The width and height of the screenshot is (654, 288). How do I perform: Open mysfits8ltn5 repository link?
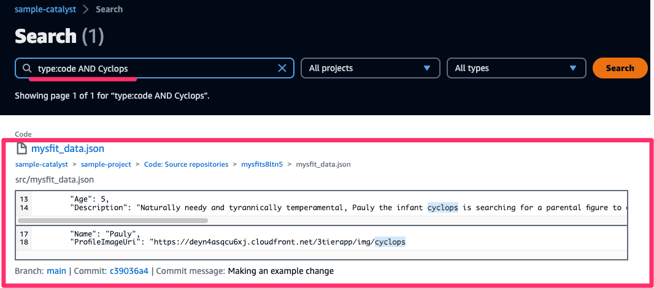tap(262, 164)
